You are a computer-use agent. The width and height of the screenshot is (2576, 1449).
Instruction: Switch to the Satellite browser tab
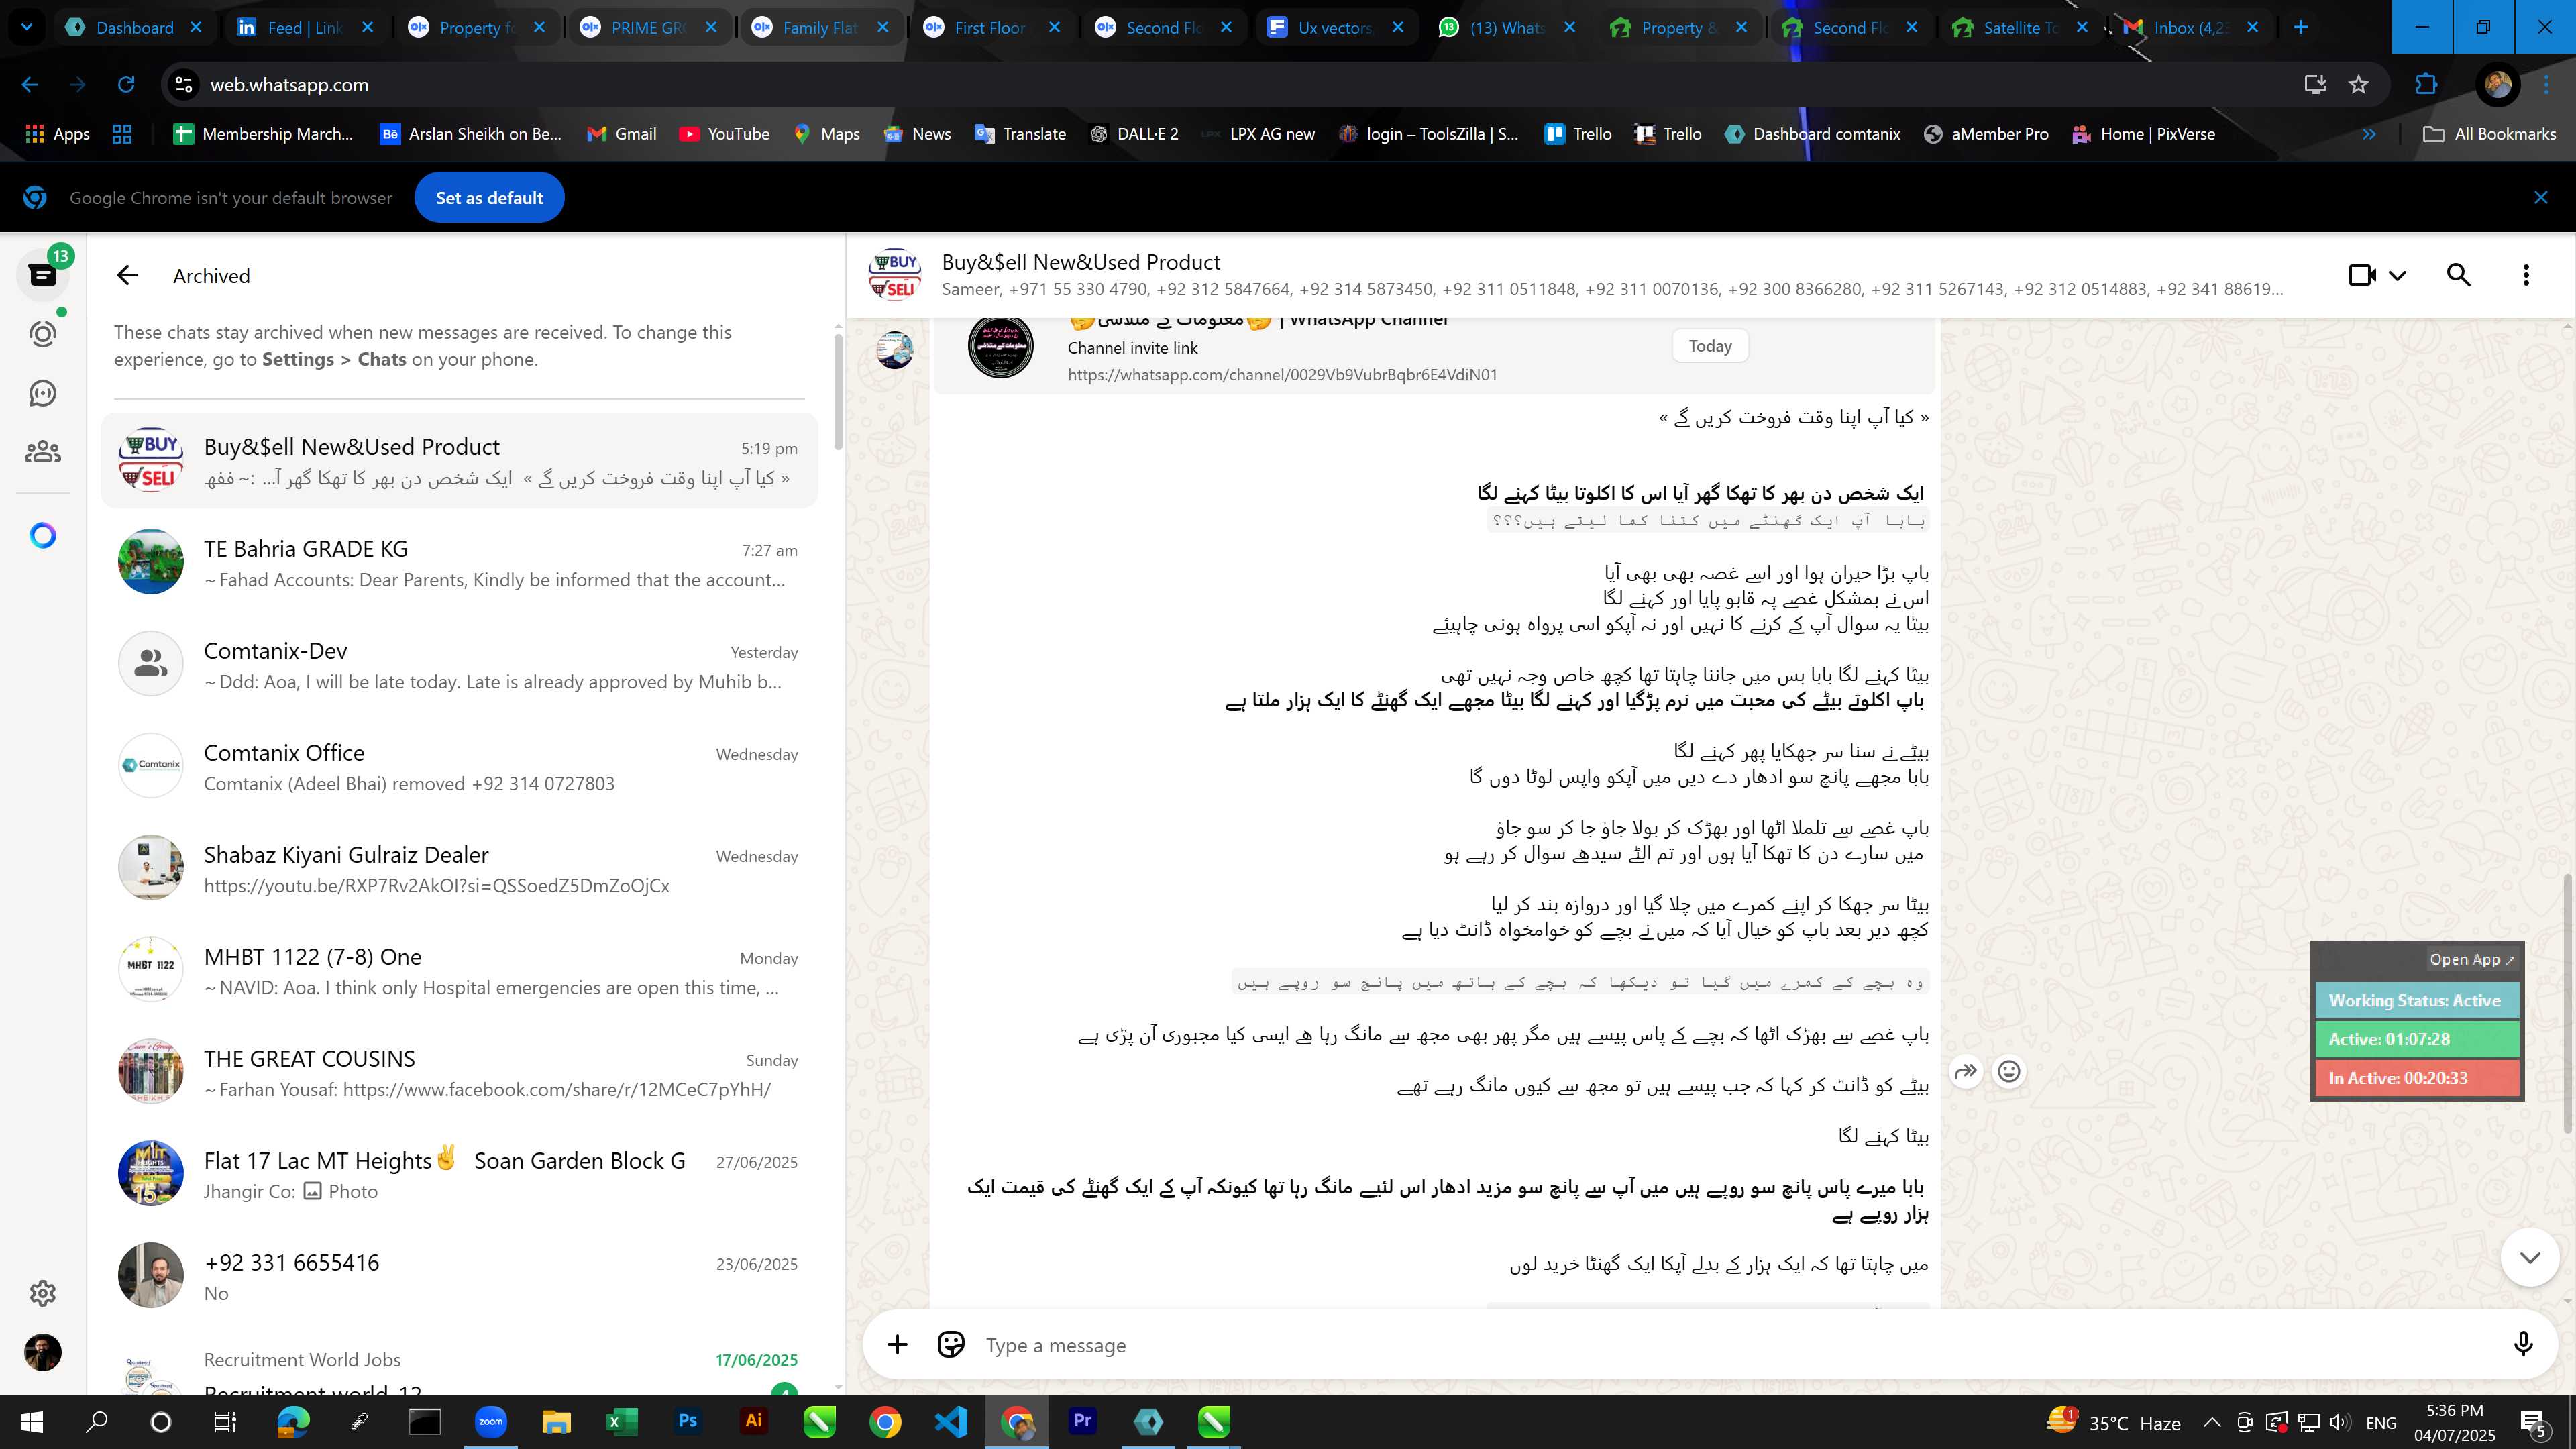(2019, 27)
